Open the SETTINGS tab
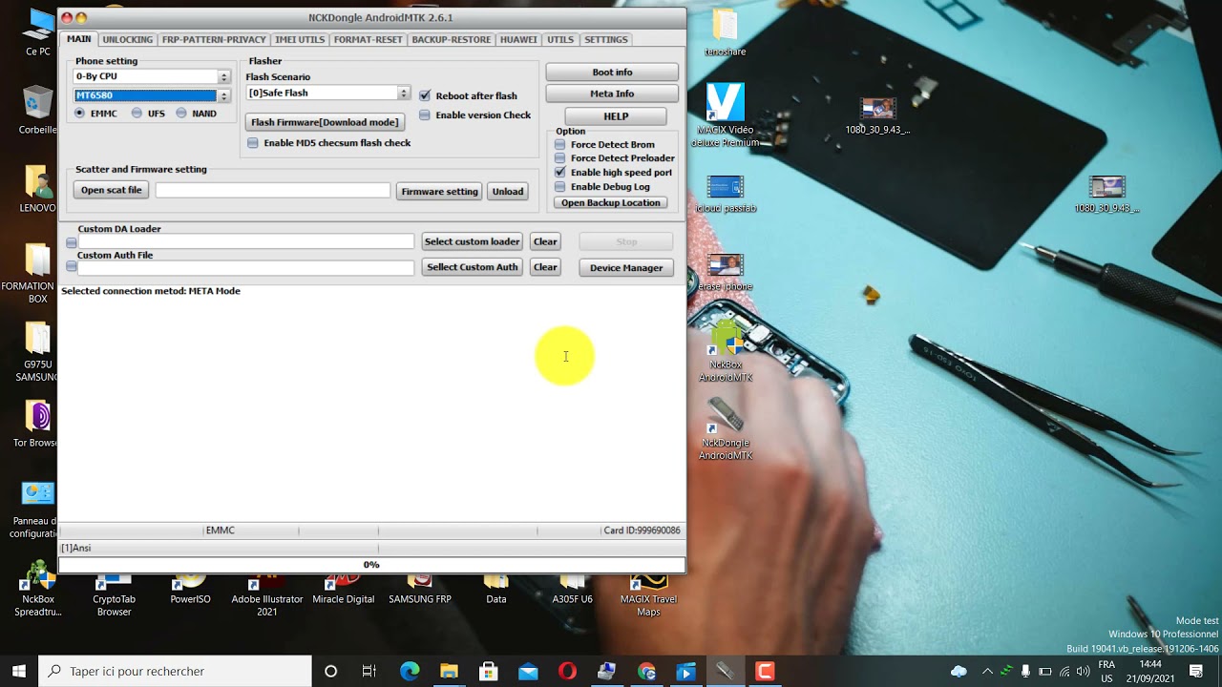 tap(606, 40)
